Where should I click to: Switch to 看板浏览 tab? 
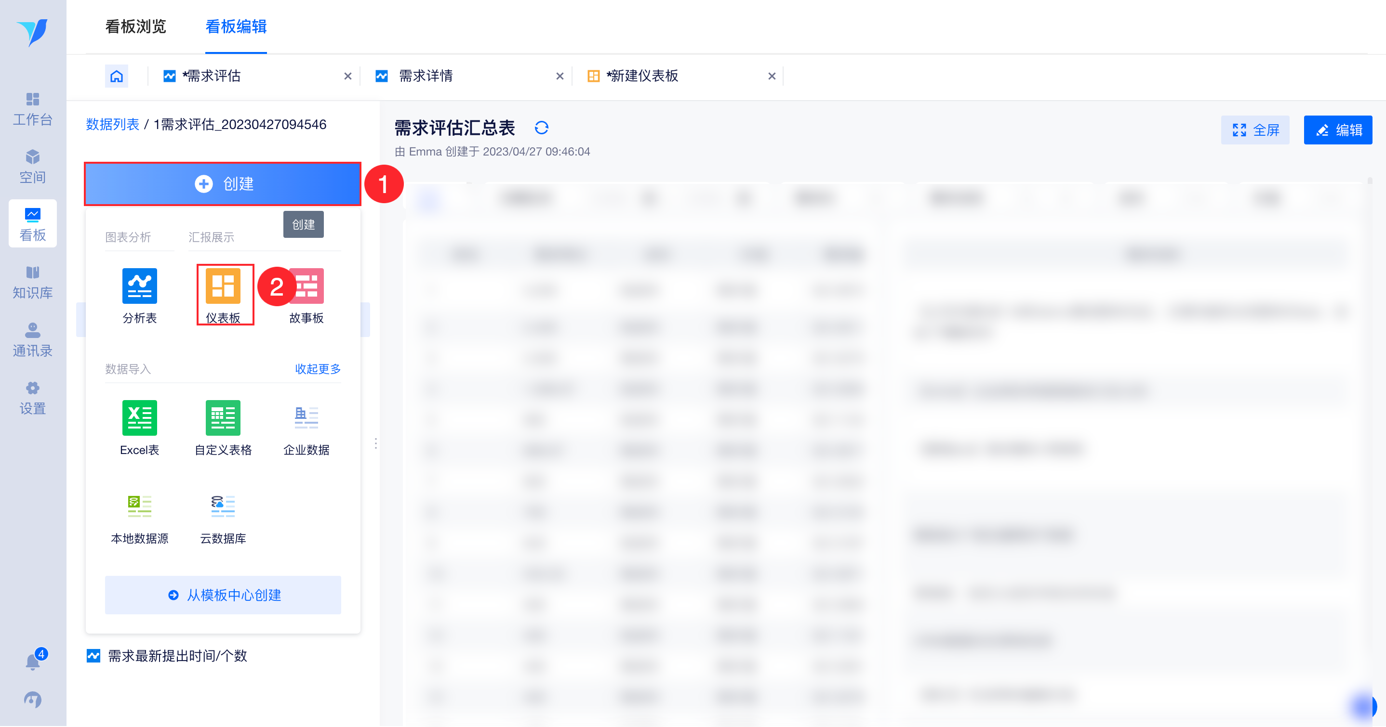(135, 26)
